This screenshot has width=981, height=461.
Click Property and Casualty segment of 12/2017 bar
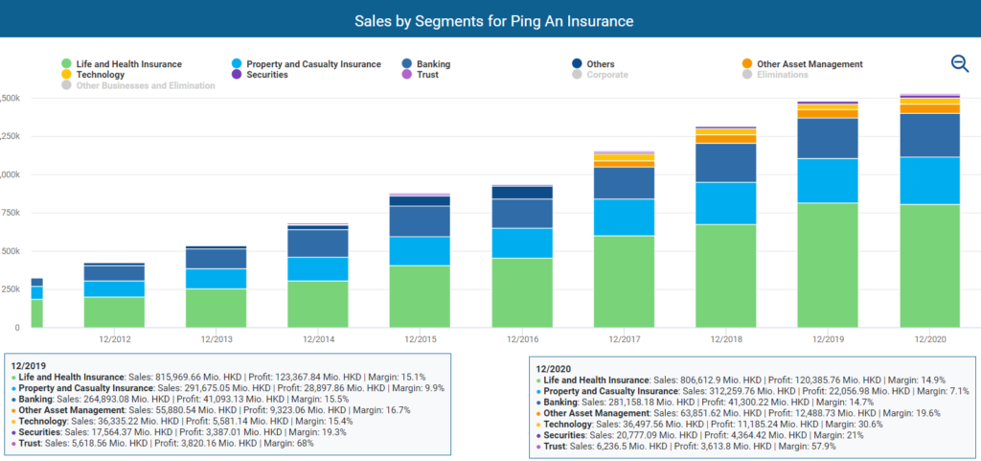coord(624,217)
